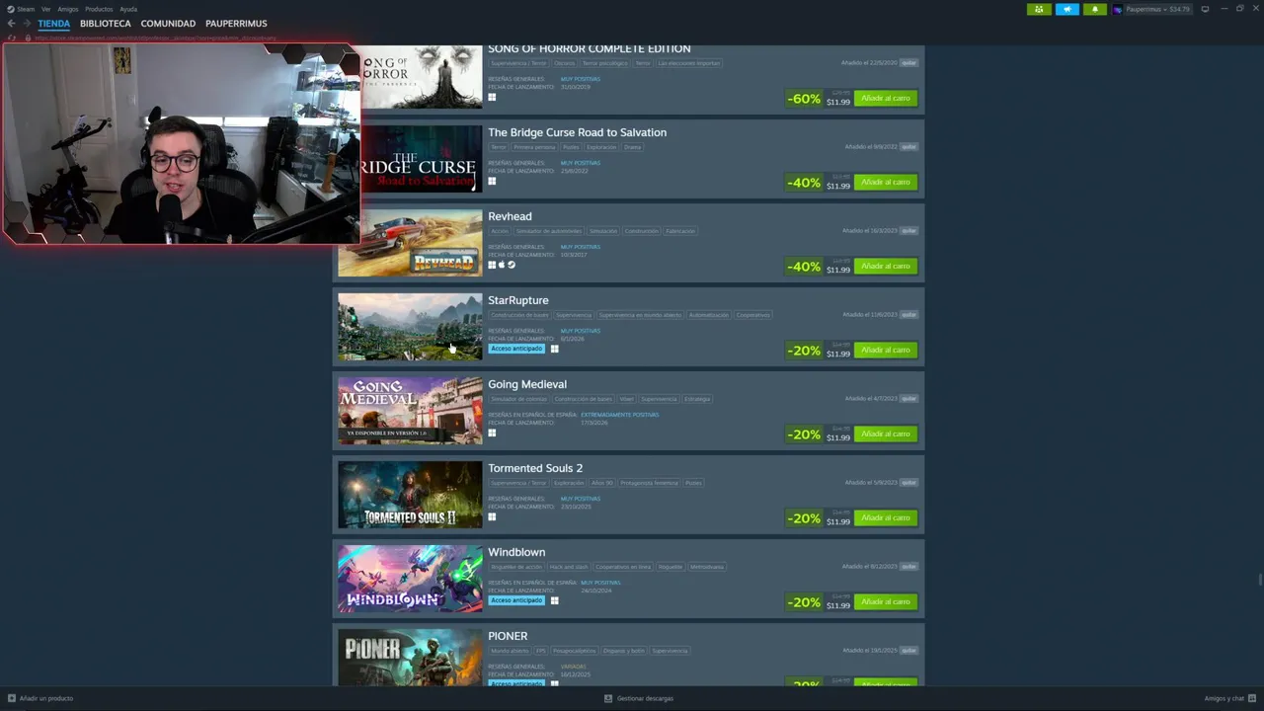This screenshot has height=711, width=1264.
Task: Switch to the BIBLIOTECA tab
Action: click(x=106, y=24)
